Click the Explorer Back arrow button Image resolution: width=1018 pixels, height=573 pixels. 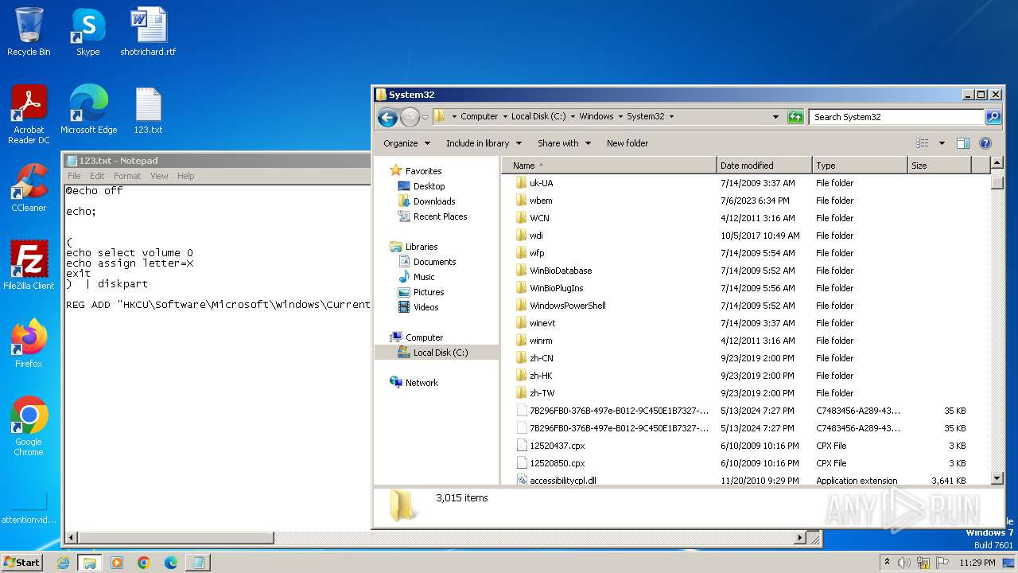[x=387, y=117]
